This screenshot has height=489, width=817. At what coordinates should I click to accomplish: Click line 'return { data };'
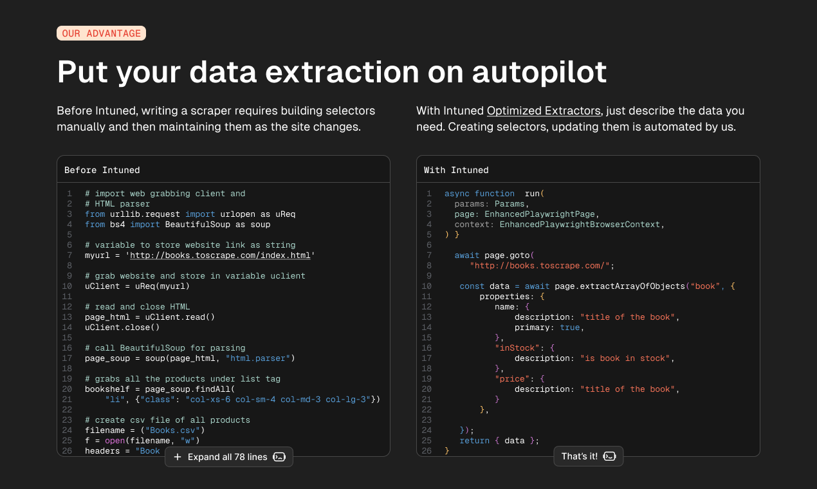(x=499, y=441)
